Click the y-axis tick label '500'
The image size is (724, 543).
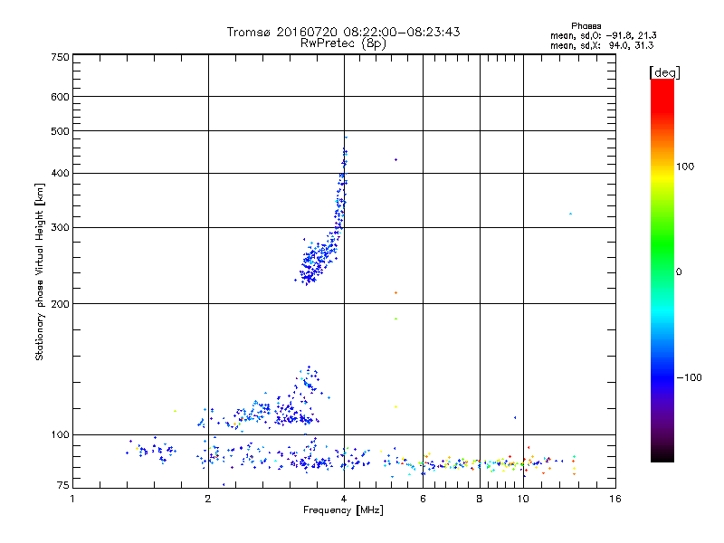point(61,131)
